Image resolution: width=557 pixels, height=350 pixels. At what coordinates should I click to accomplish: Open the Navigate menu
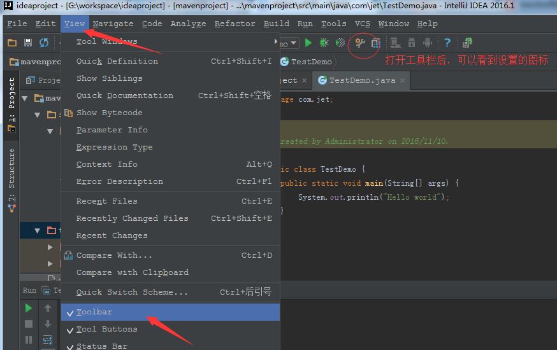coord(113,24)
